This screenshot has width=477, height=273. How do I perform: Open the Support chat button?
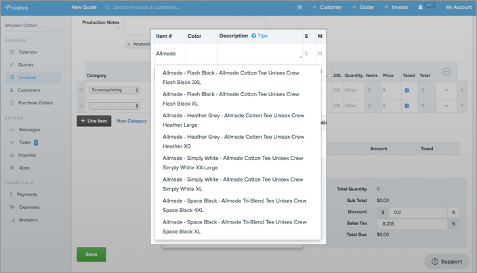pyautogui.click(x=447, y=261)
